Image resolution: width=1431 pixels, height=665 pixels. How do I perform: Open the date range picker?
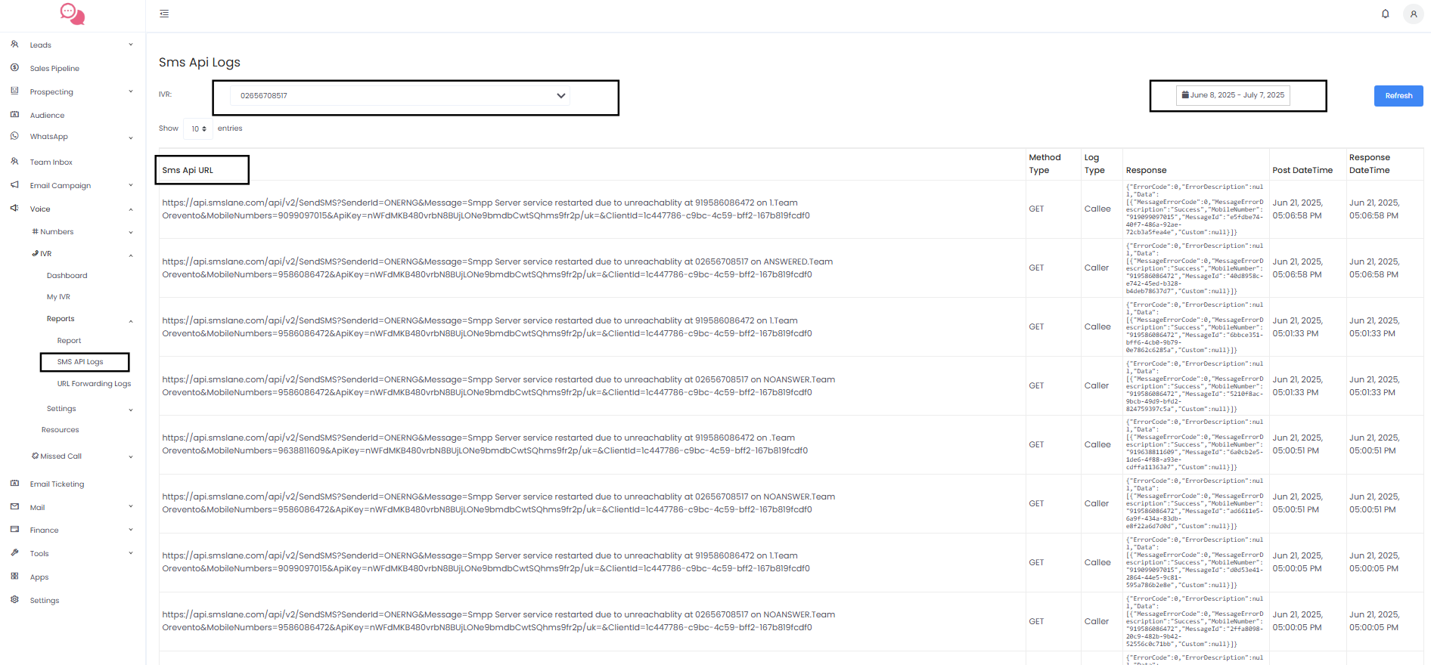point(1233,95)
